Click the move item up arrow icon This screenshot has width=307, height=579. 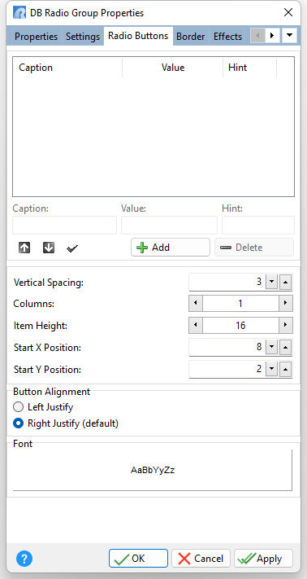pos(24,248)
